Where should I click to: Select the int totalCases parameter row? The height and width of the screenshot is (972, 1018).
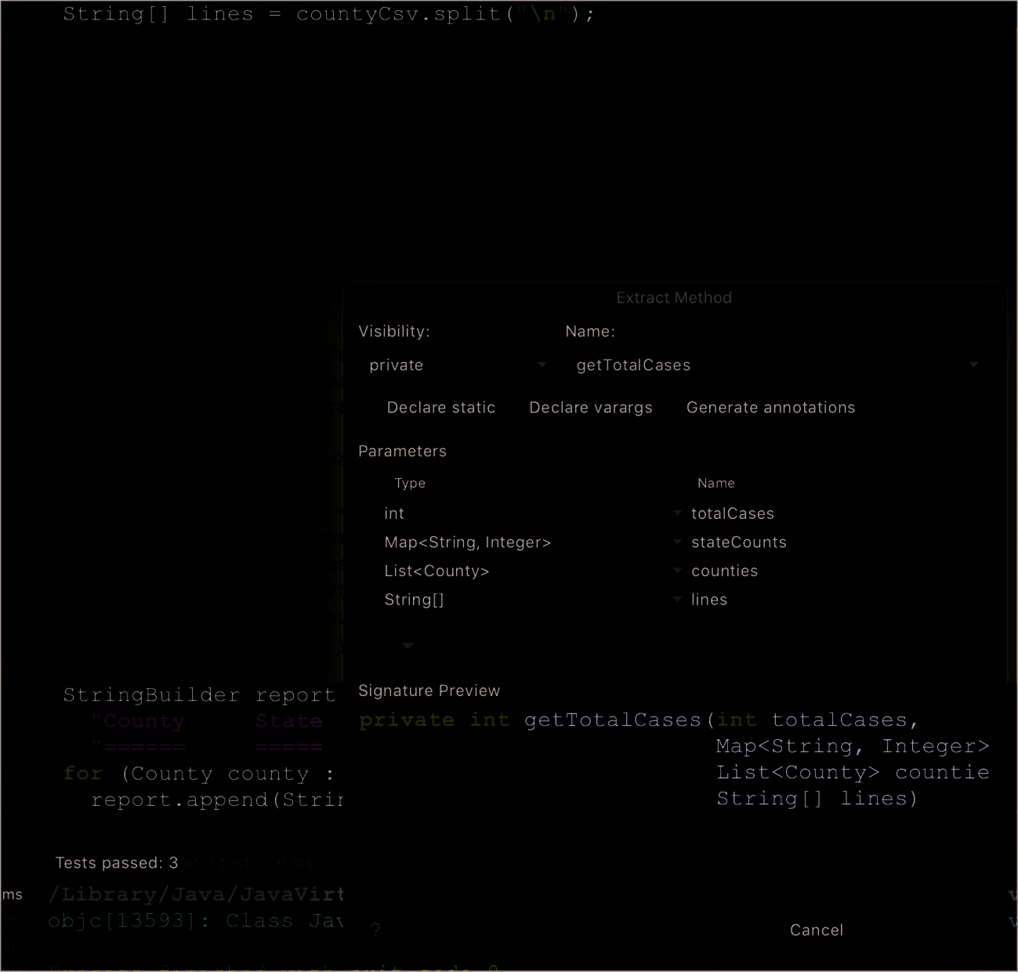(x=674, y=513)
